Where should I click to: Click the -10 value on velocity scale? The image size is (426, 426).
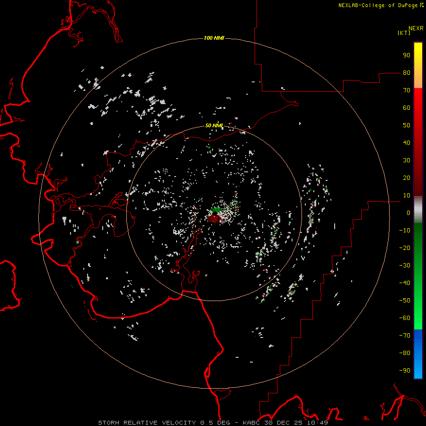405,231
